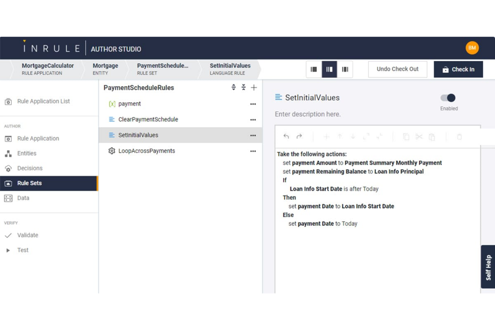Open the LoopAcrossPayments rule options menu
This screenshot has height=330, width=495.
pos(253,151)
